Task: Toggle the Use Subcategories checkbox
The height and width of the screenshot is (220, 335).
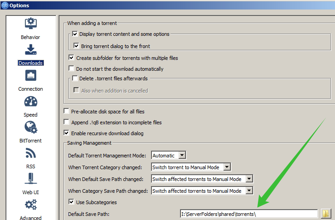Action: pyautogui.click(x=72, y=202)
